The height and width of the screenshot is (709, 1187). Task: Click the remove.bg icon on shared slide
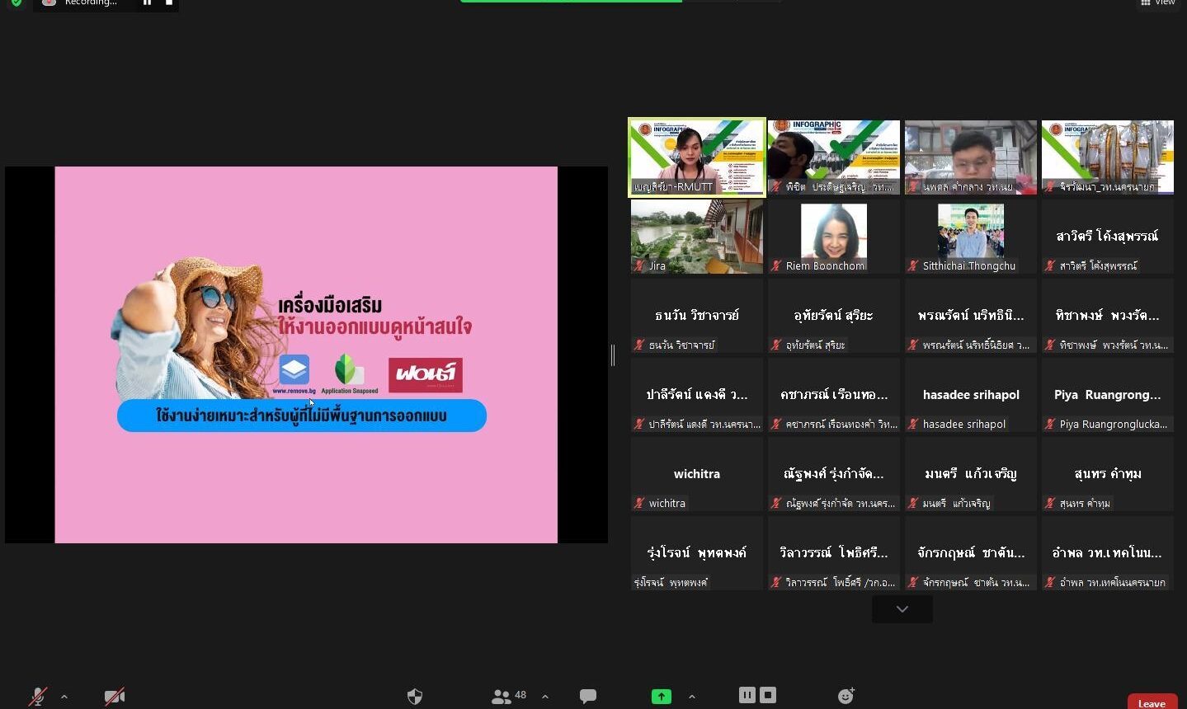coord(294,370)
